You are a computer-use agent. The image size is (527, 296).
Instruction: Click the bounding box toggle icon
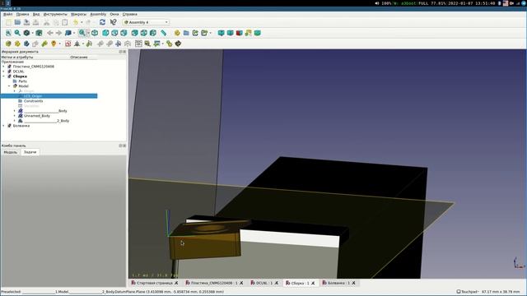click(39, 33)
